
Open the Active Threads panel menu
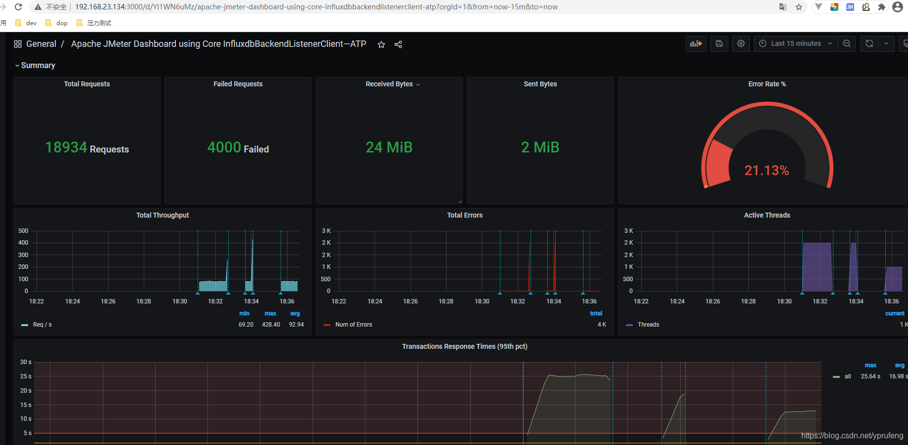coord(767,215)
